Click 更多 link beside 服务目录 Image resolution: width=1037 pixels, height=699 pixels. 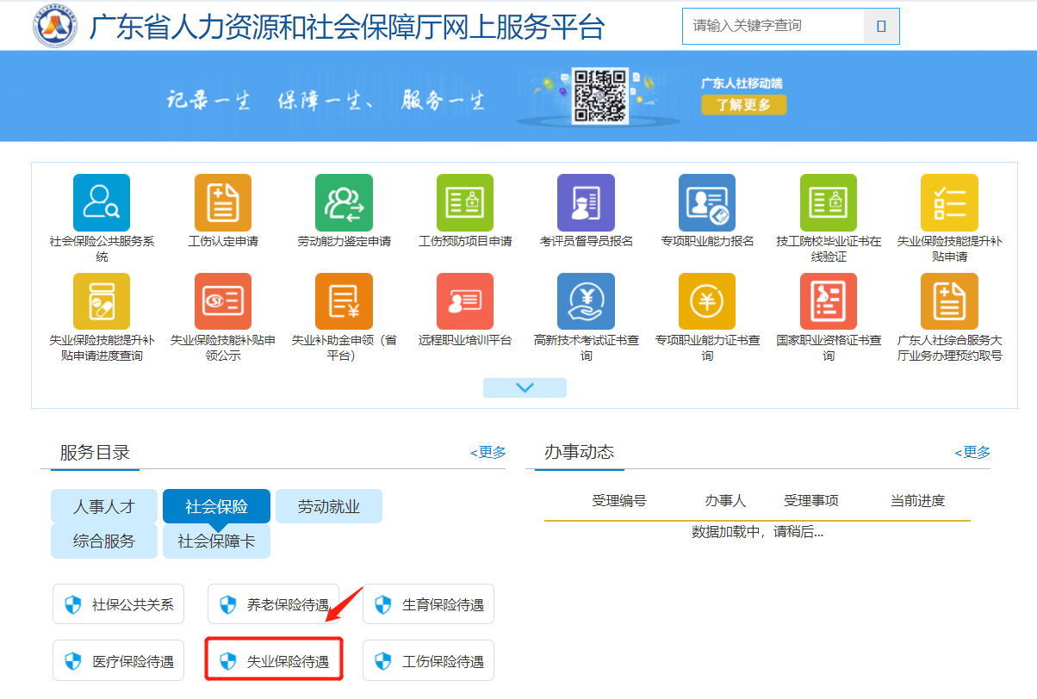488,453
